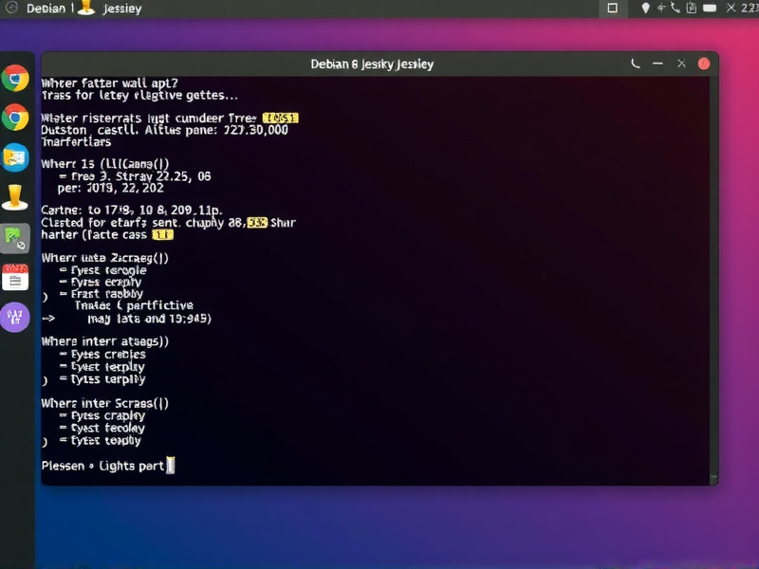This screenshot has height=569, width=759.
Task: Open the location indicator in the top bar
Action: pyautogui.click(x=647, y=8)
